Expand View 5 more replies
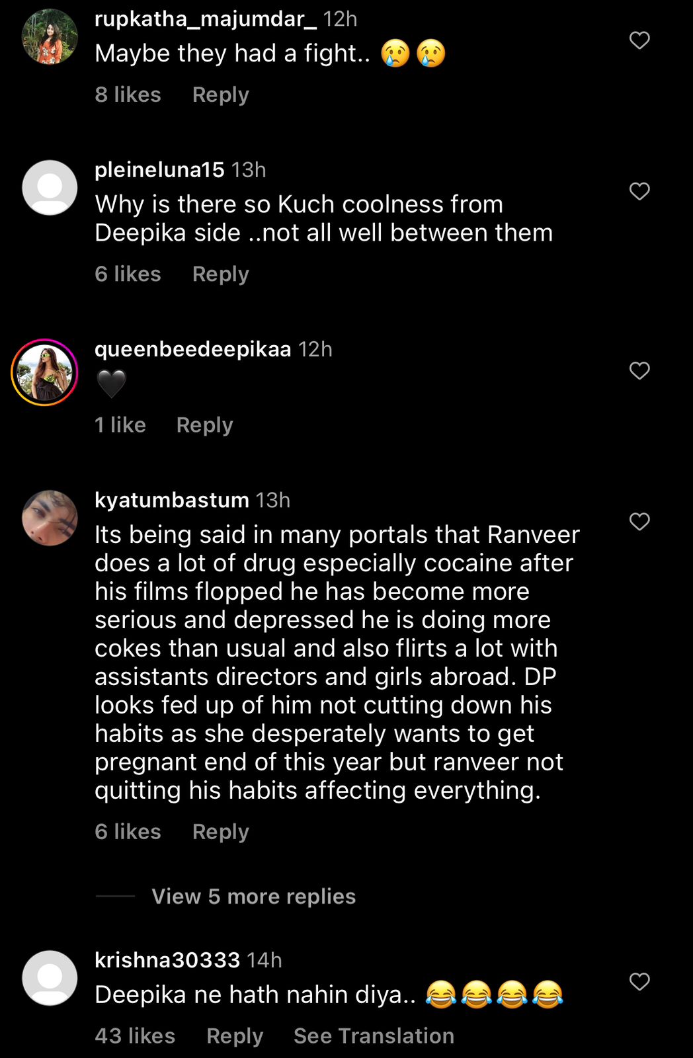This screenshot has height=1058, width=693. coord(253,897)
